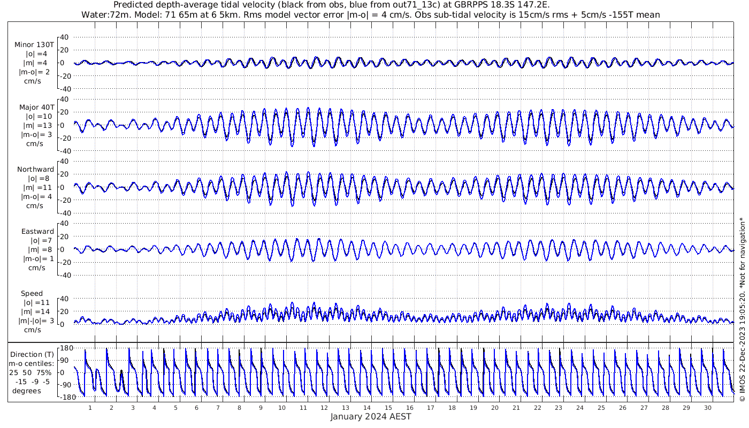Click the 'cm/s' unit under the Major panel
The image size is (749, 428).
pyautogui.click(x=35, y=143)
